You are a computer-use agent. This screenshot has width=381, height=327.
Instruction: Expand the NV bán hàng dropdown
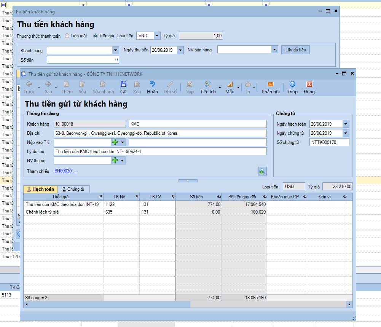pyautogui.click(x=275, y=50)
